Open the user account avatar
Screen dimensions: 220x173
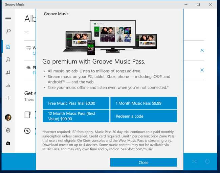coord(8,118)
